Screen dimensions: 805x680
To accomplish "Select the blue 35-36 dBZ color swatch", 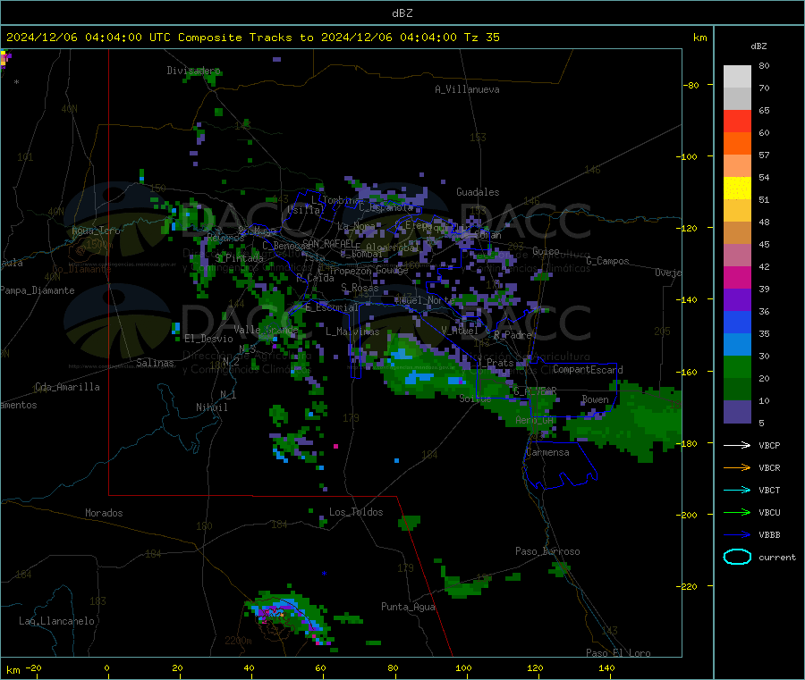I will click(737, 322).
